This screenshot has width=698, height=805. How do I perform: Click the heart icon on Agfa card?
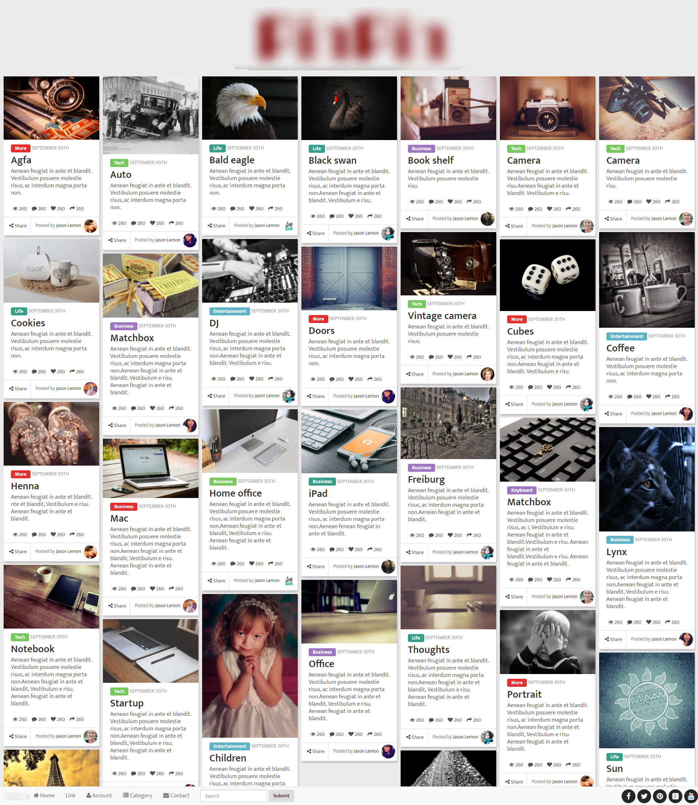click(x=53, y=208)
